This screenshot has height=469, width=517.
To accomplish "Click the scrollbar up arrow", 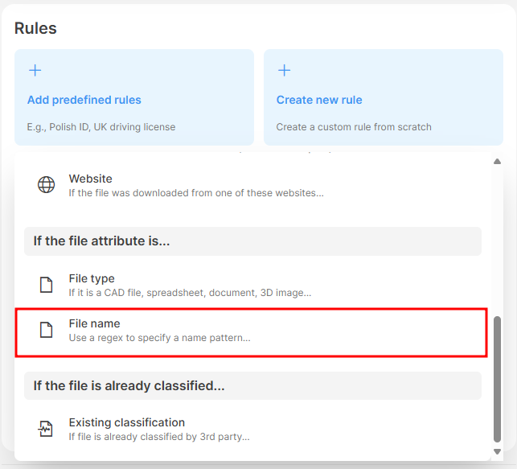I will click(497, 162).
